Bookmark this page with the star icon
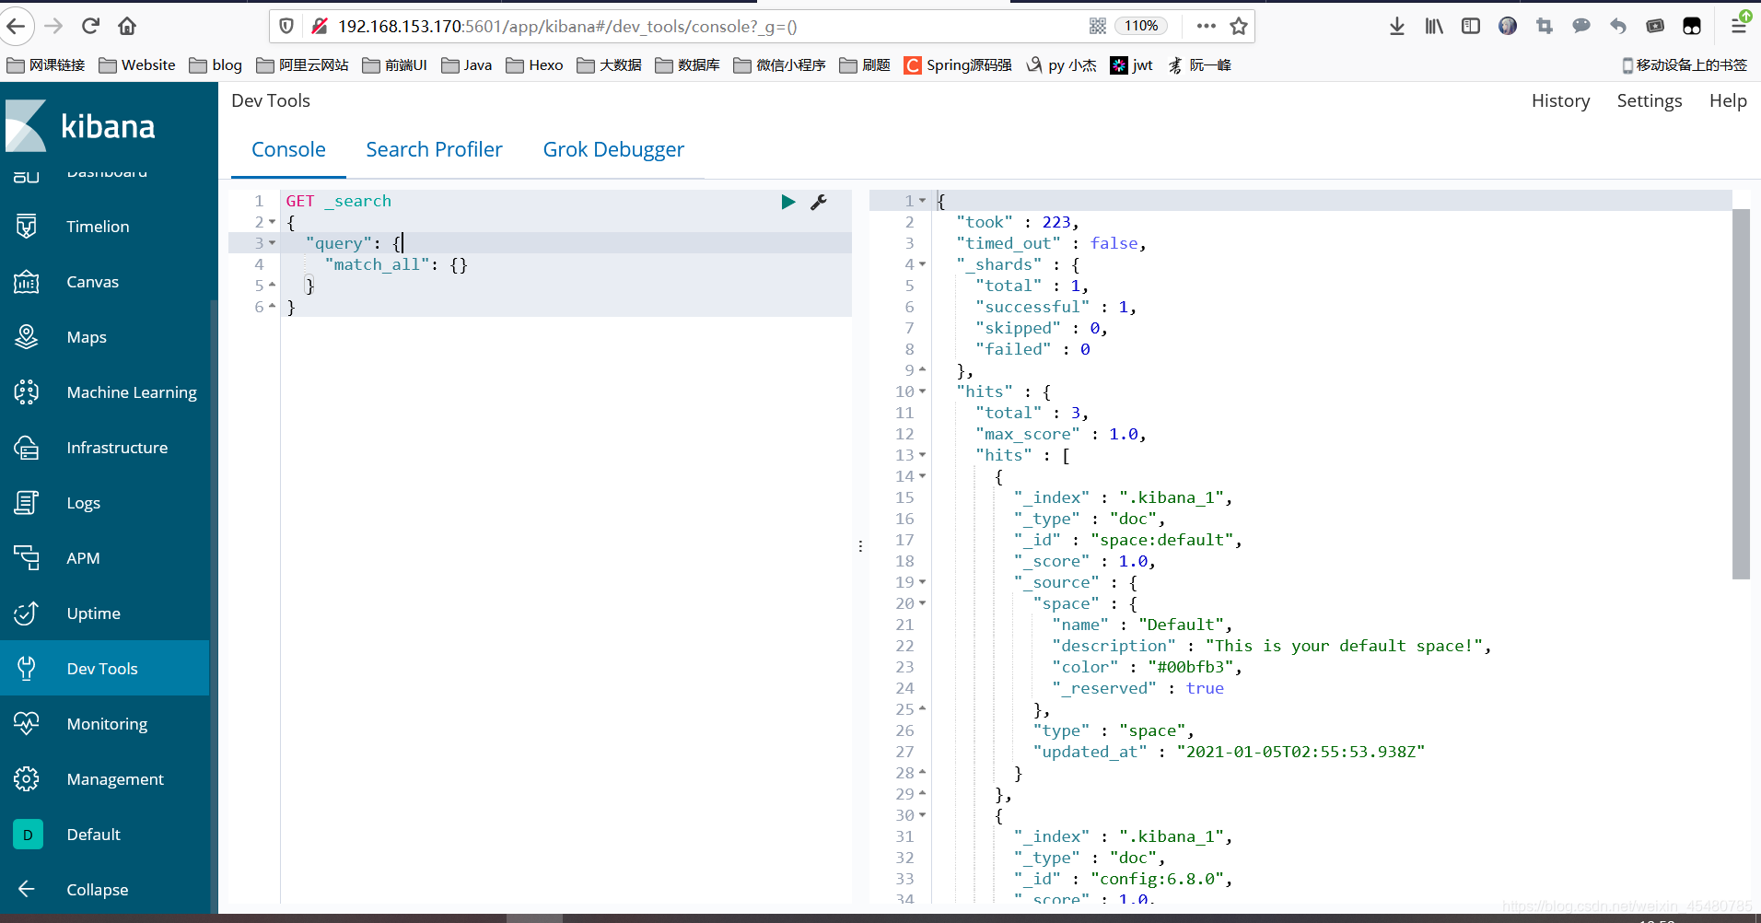Screen dimensions: 1761x923 coord(1239,26)
